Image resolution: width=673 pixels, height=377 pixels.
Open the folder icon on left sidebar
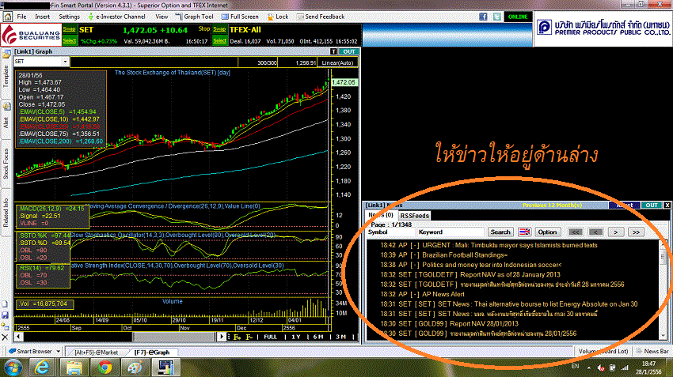pyautogui.click(x=6, y=55)
